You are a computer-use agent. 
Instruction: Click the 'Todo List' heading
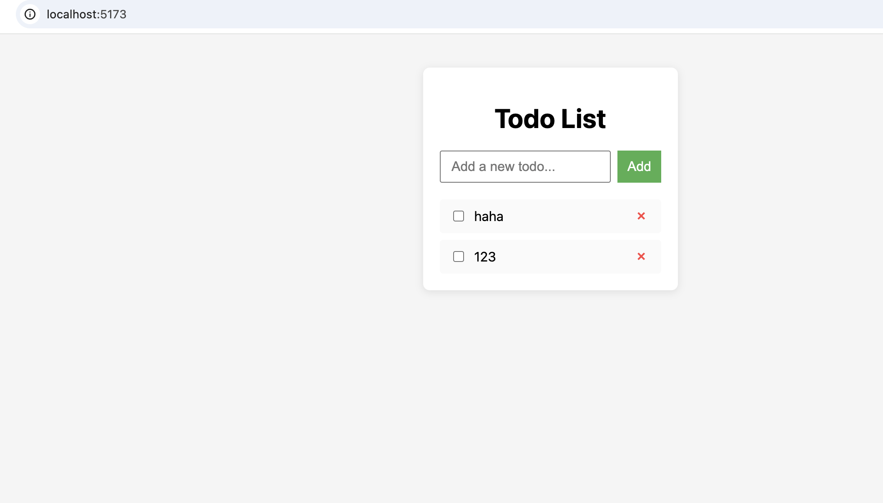coord(550,119)
